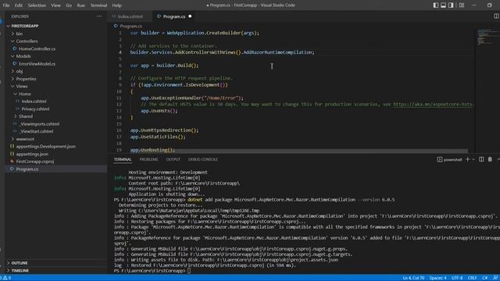
Task: Click Spaces: 4 indentation setting
Action: click(x=437, y=278)
